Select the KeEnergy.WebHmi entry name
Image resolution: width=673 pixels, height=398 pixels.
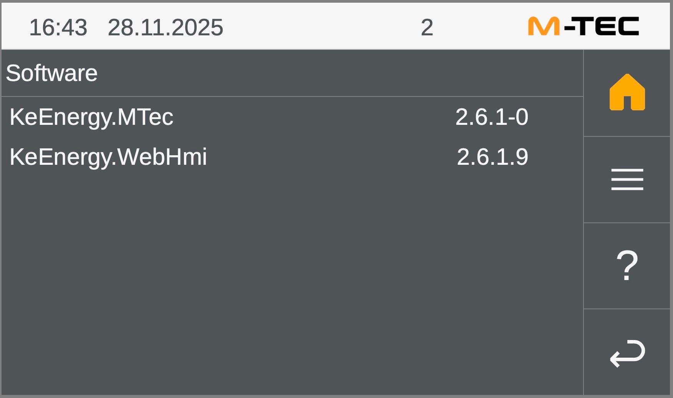tap(108, 157)
